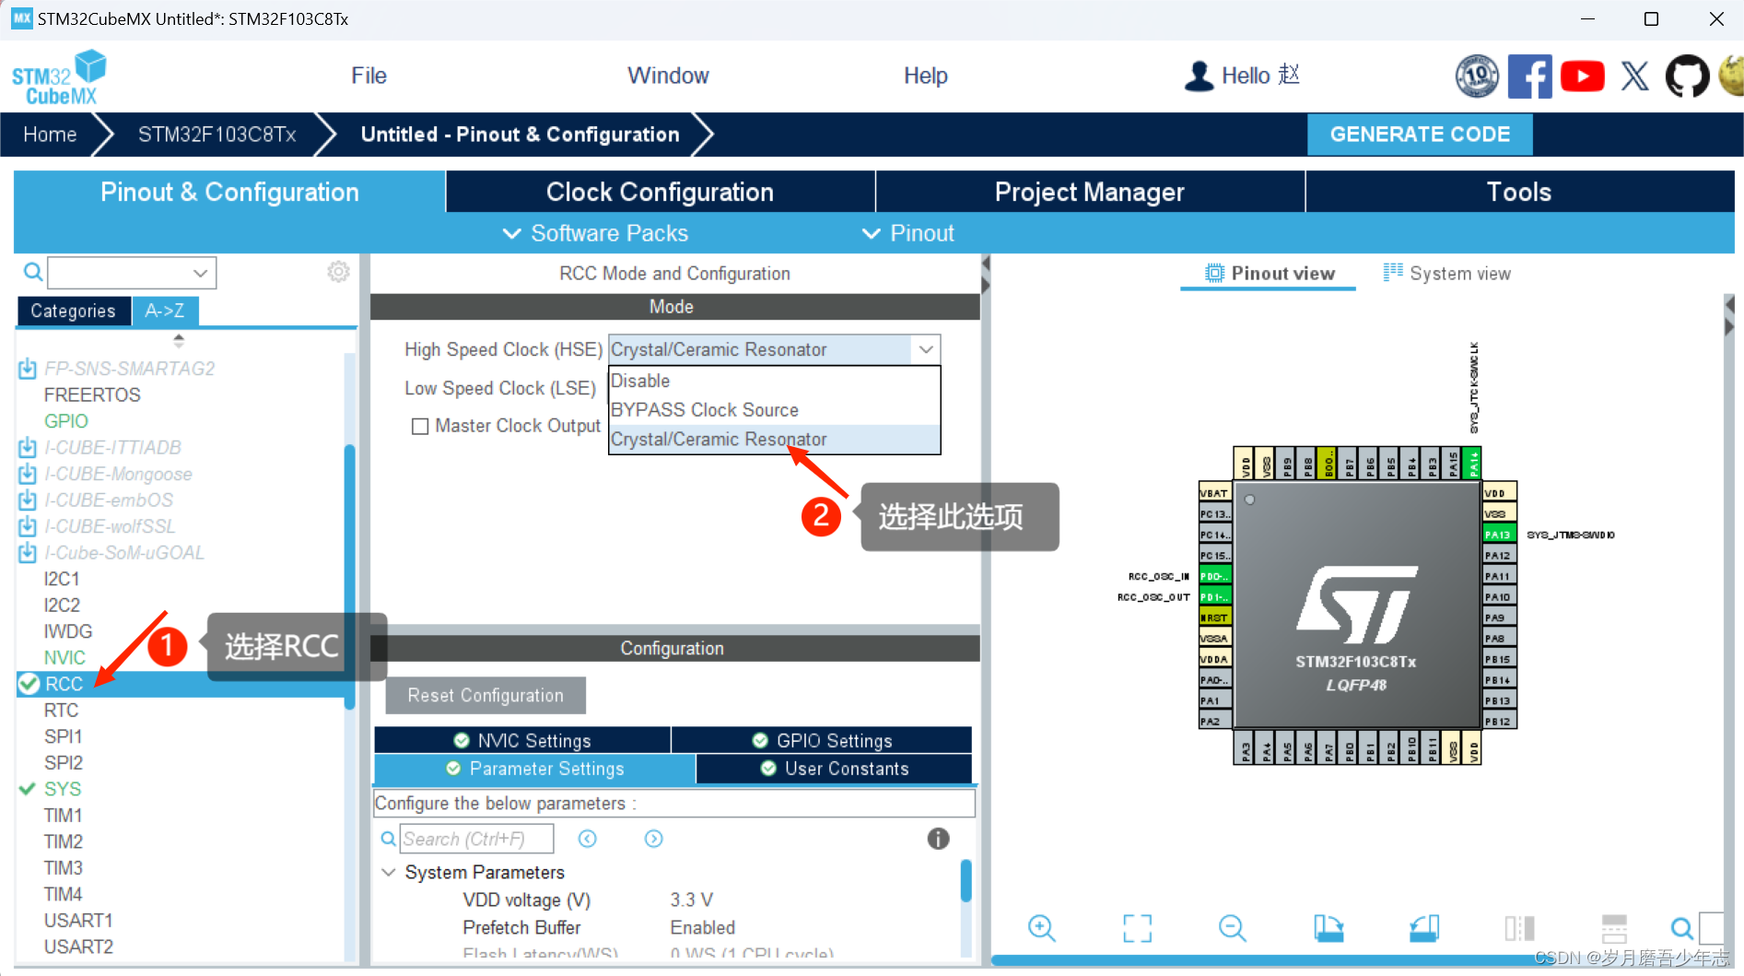Open the GPIO Settings tab

(x=822, y=740)
